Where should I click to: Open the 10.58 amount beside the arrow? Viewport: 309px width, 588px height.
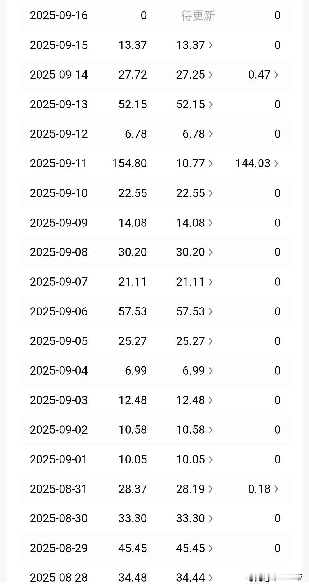pos(191,430)
